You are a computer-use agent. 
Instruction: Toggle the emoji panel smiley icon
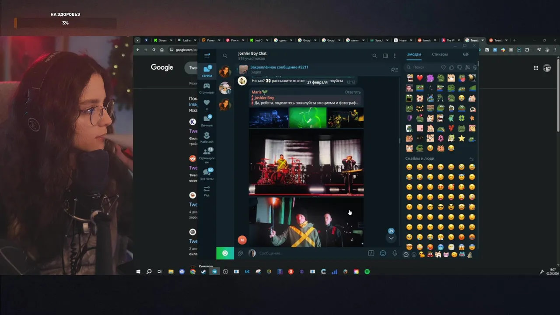[x=383, y=253]
